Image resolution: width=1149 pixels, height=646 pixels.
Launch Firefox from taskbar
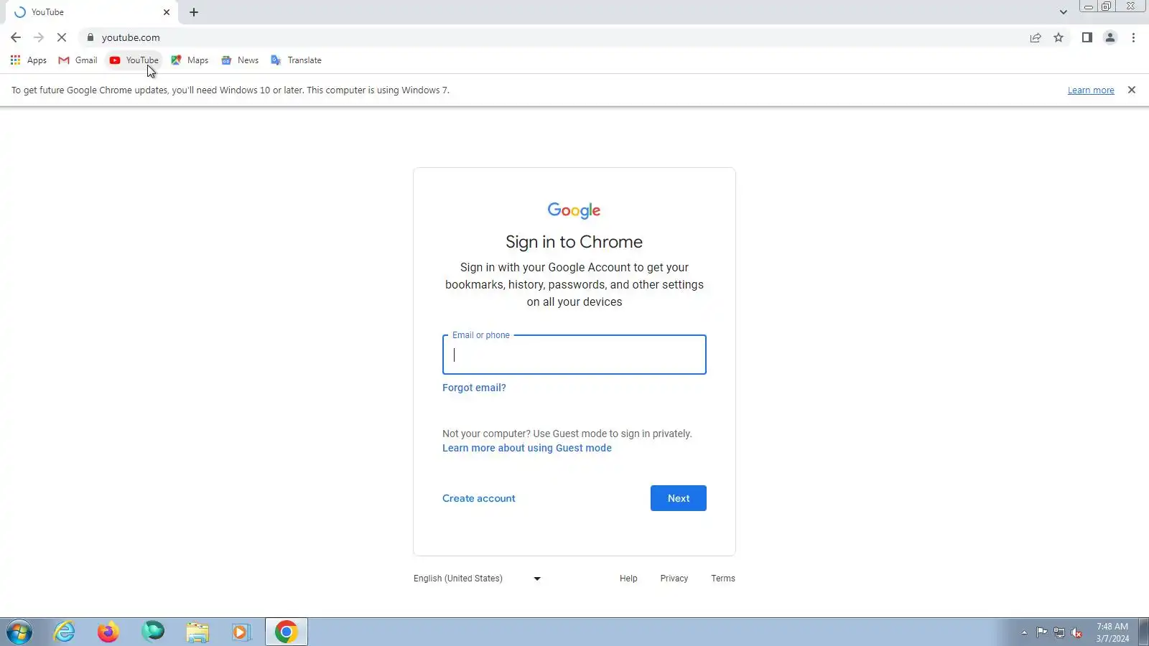click(108, 632)
